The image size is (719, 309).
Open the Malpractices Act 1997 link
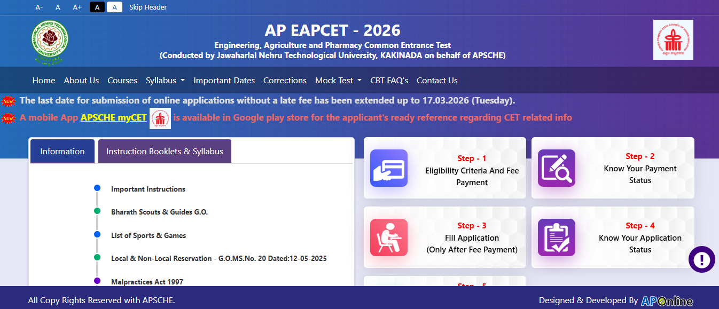pyautogui.click(x=147, y=281)
